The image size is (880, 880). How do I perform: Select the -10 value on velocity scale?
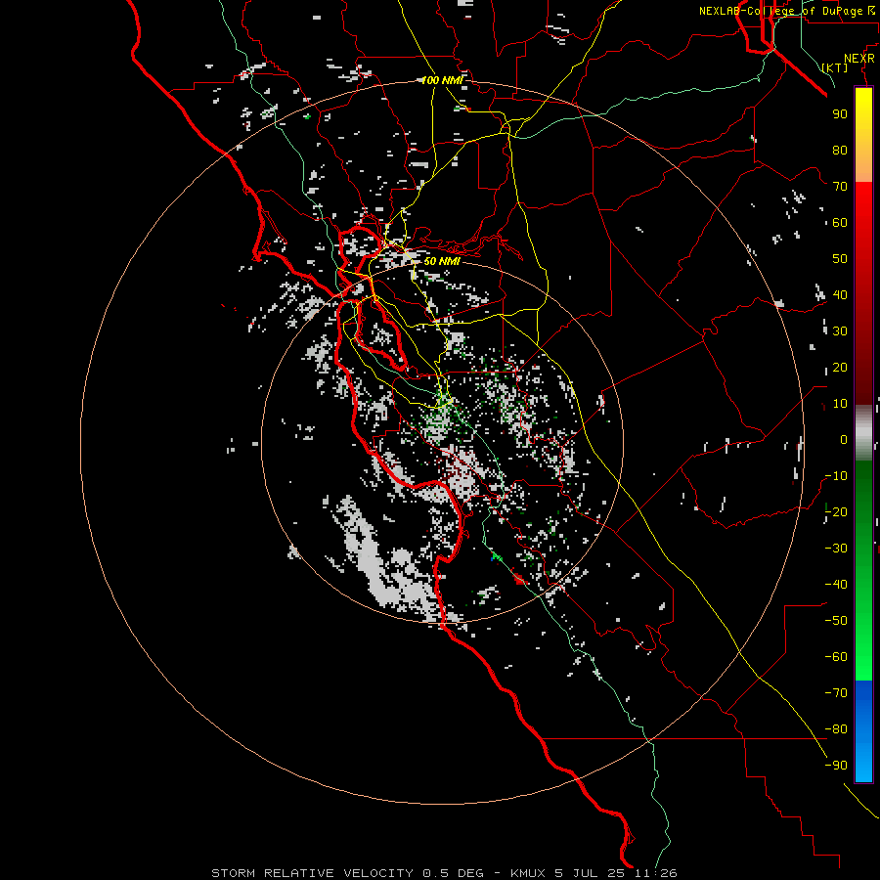point(836,476)
